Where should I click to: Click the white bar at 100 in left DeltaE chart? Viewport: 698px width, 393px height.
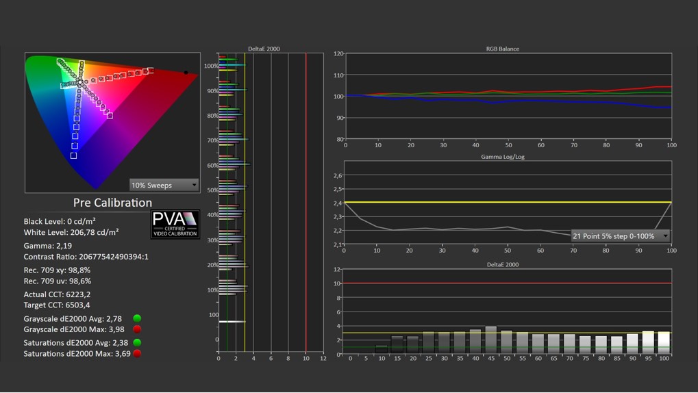click(232, 321)
